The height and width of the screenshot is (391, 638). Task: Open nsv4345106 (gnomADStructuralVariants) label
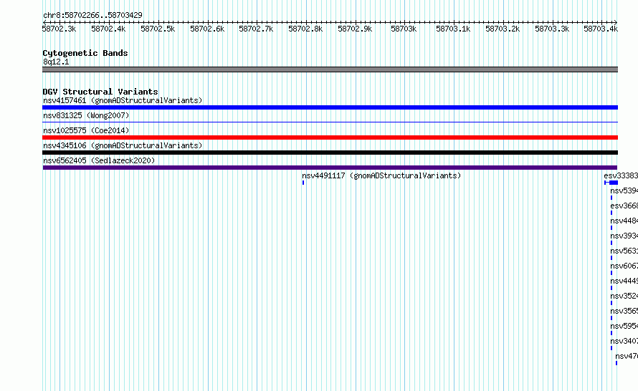click(x=123, y=145)
